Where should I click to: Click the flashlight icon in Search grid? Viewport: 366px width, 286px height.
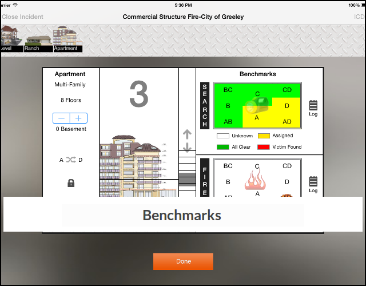point(257,105)
